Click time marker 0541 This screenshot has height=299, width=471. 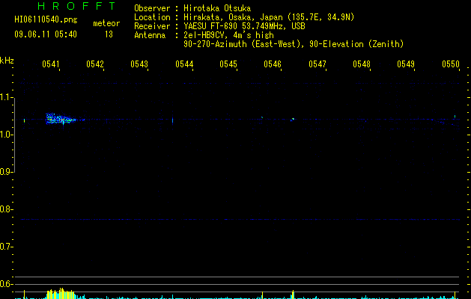pyautogui.click(x=51, y=64)
